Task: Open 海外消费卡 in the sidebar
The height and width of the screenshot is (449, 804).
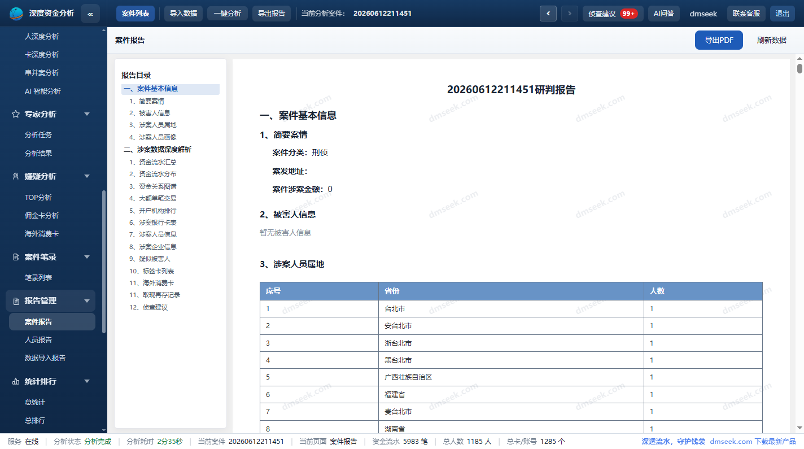Action: pos(42,234)
